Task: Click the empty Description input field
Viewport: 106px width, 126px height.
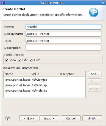Action: (x=63, y=48)
